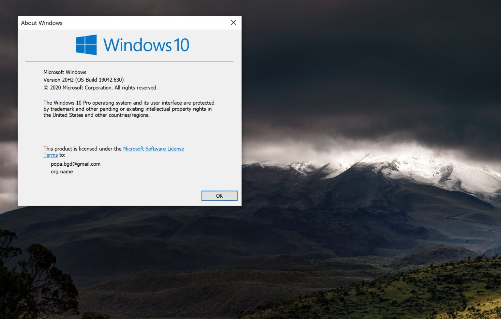
Task: Close the About Windows dialog
Action: point(234,23)
